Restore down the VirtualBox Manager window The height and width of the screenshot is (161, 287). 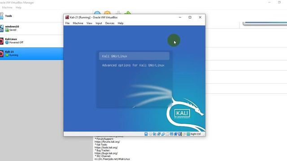coord(279,2)
